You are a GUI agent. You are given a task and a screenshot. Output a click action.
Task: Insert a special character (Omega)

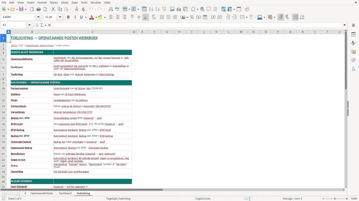(193, 9)
